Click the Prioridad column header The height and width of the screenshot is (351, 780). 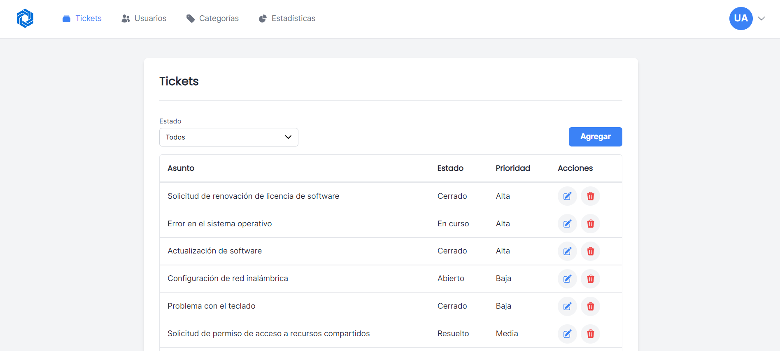[513, 168]
